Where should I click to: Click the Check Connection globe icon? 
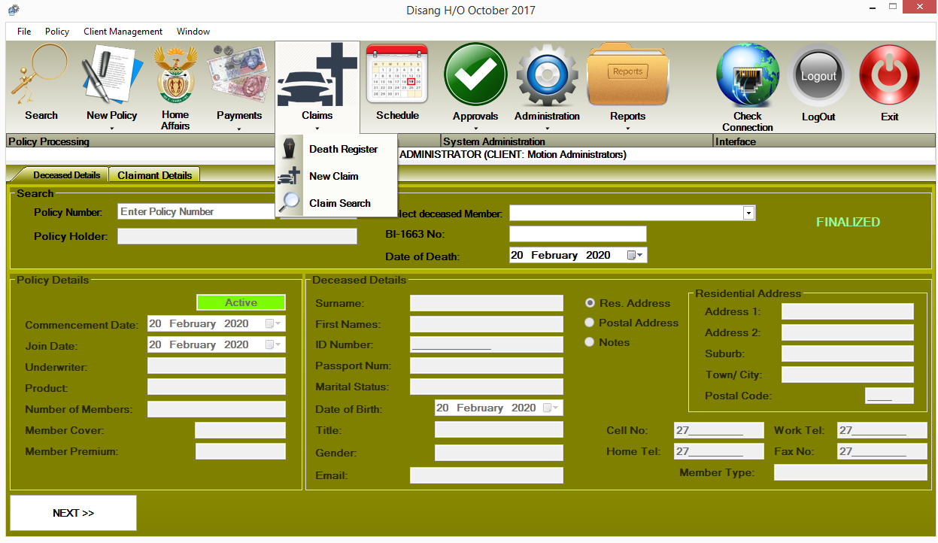(x=746, y=75)
